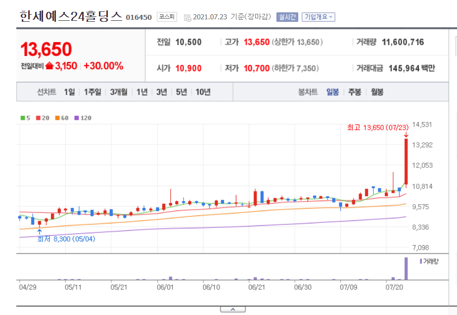457x315 pixels.
Task: Switch to 주봉 weekly candle chart
Action: coord(355,92)
